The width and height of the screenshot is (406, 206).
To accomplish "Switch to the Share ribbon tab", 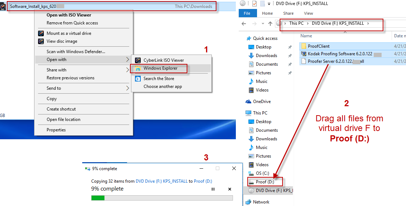I will [x=288, y=13].
